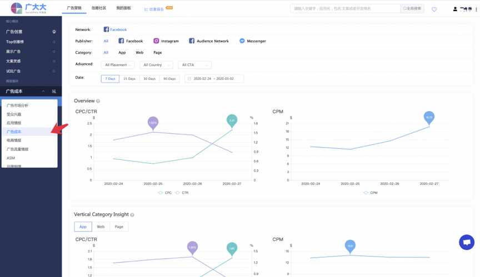The image size is (480, 277).
Task: Select Web in the Category row
Action: (x=139, y=53)
